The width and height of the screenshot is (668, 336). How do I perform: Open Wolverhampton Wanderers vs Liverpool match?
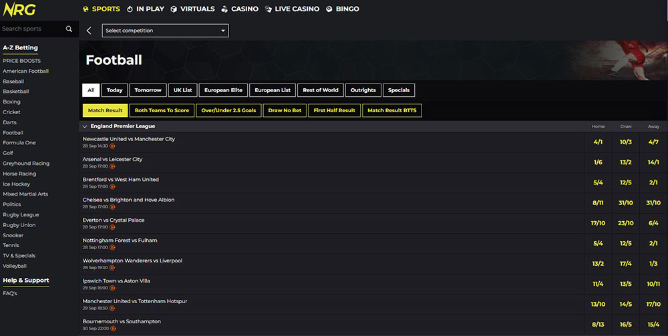tap(132, 261)
